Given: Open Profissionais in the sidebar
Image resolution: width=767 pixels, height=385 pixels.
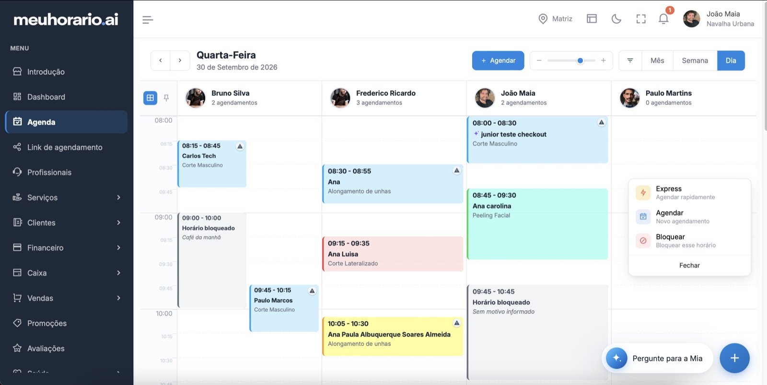Looking at the screenshot, I should pyautogui.click(x=66, y=172).
